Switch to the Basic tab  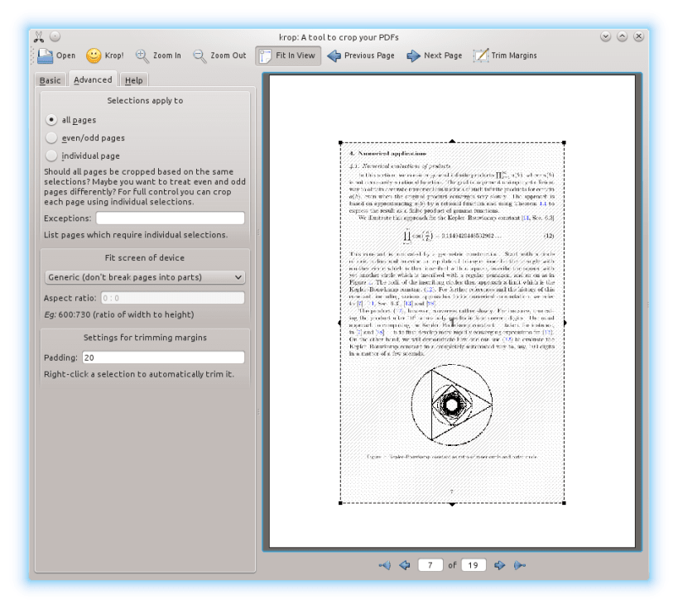(50, 80)
